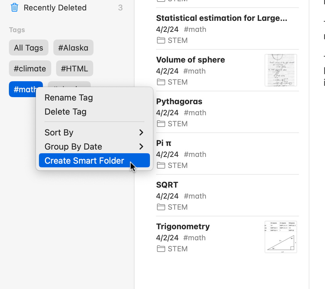Select Create Smart Folder menu item
325x289 pixels.
(84, 161)
